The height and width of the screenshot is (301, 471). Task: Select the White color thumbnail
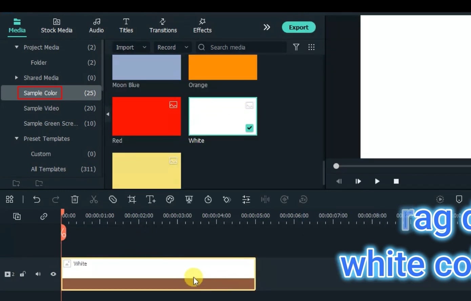223,116
